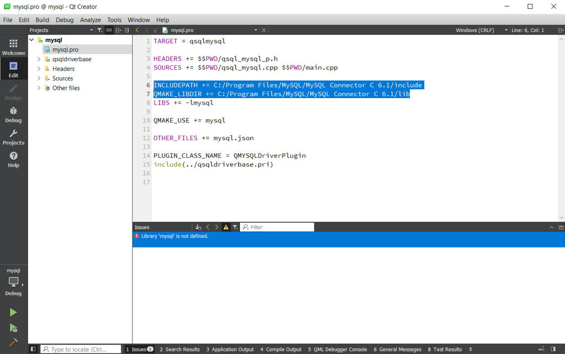Viewport: 565px width, 354px height.
Task: Click the file lock status icon
Action: pos(155,30)
